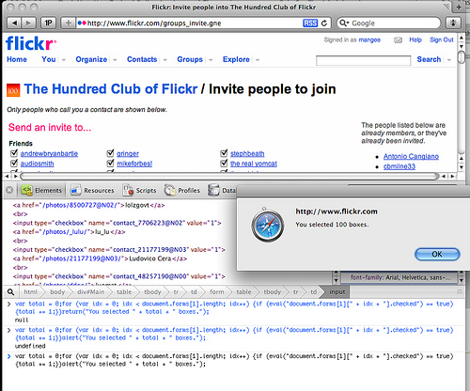
Task: Click the Scripts panel icon
Action: click(x=128, y=190)
